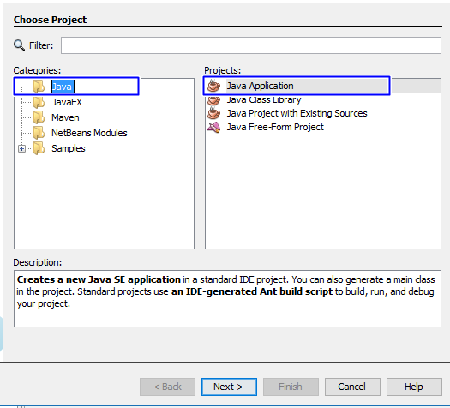Choose the Java Class Library project type
Image resolution: width=450 pixels, height=408 pixels.
point(264,99)
